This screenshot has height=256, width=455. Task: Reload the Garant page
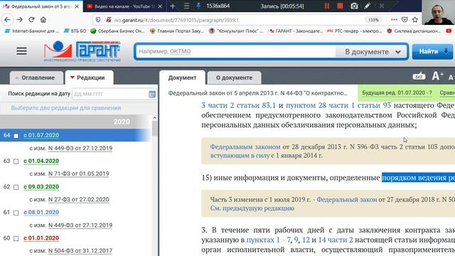coord(31,20)
